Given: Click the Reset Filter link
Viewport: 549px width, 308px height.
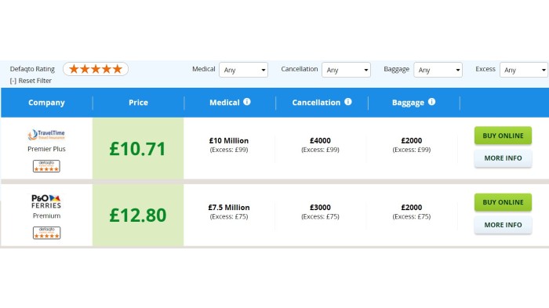Looking at the screenshot, I should [31, 81].
